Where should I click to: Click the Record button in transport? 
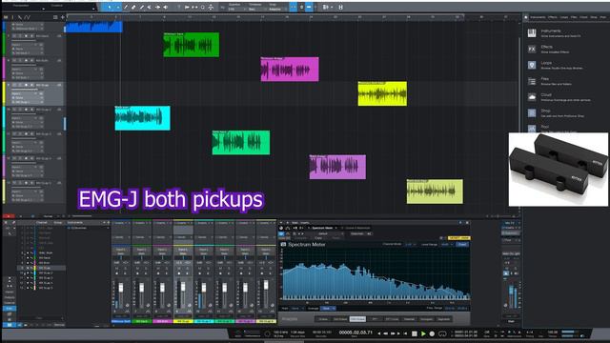click(x=432, y=333)
